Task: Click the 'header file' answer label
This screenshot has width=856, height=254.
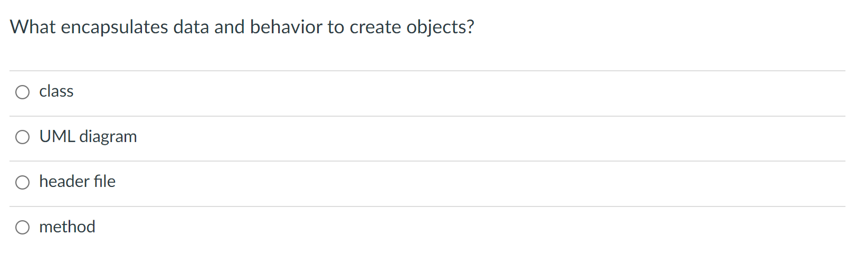Action: pos(78,182)
